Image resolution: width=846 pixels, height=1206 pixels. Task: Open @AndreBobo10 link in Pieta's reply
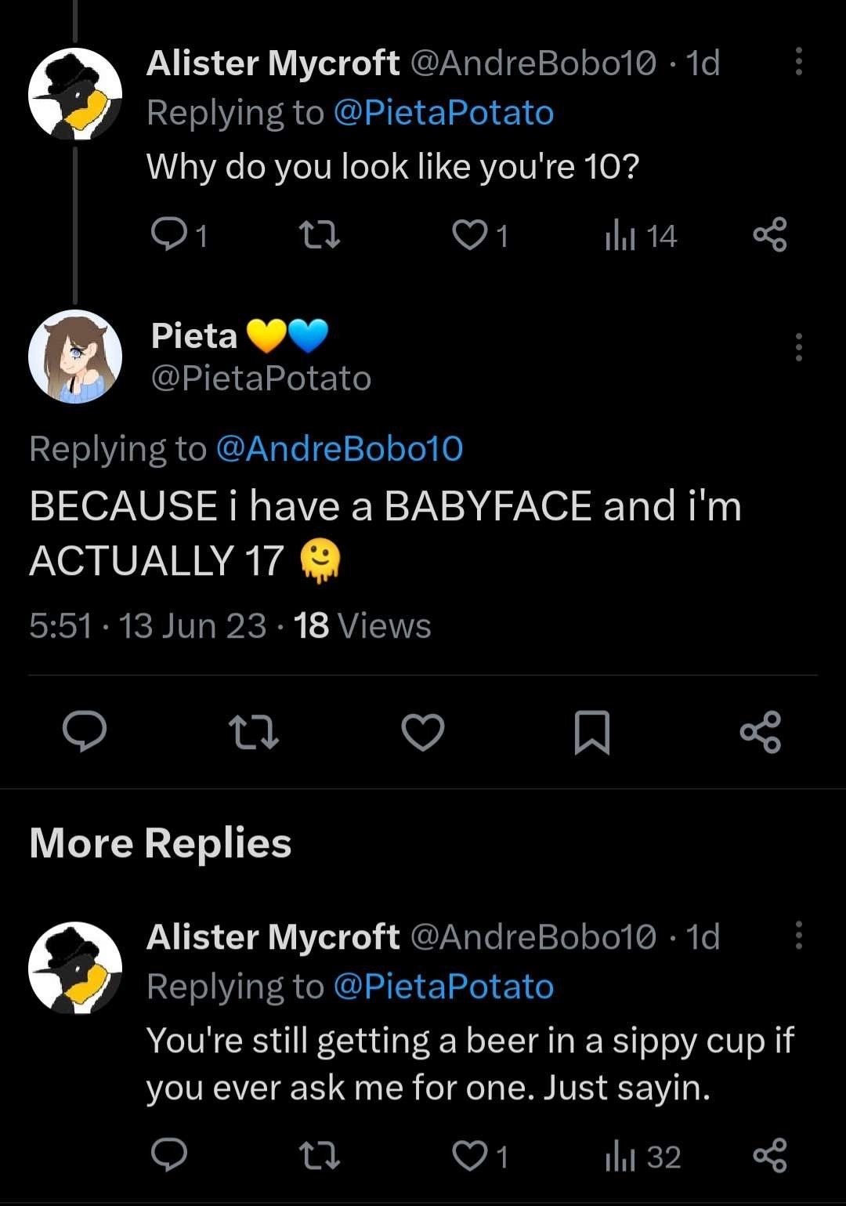(339, 449)
